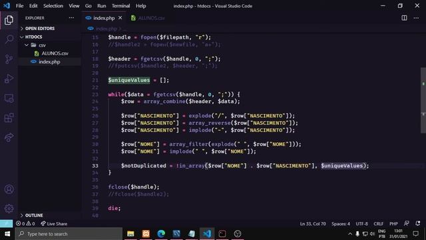The image size is (426, 240).
Task: Open Explorer's Views and More Actions ellipsis
Action: click(71, 18)
